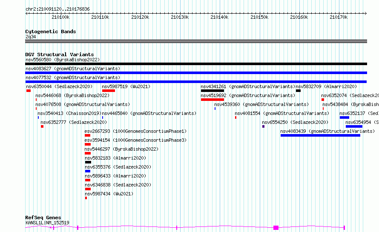Click the red nsv6346838 variant block
Image resolution: width=379 pixels, height=232 pixels.
(88, 189)
